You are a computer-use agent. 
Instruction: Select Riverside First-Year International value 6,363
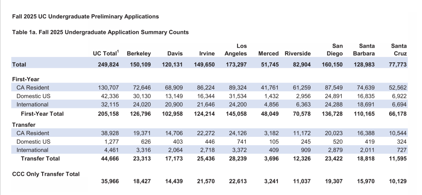[x=303, y=105]
